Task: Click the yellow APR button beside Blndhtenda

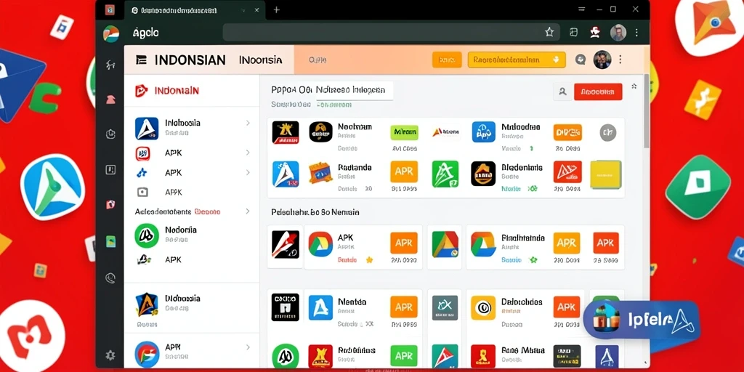Action: point(567,243)
